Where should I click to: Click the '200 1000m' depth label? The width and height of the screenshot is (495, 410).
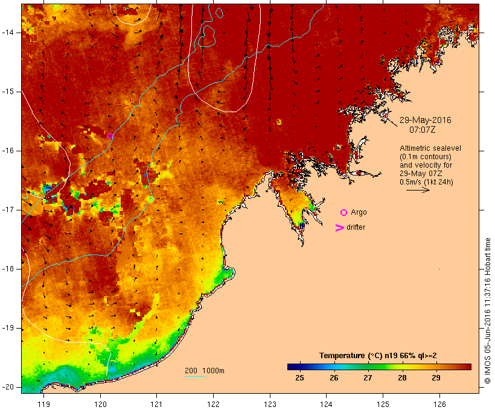[x=205, y=371]
